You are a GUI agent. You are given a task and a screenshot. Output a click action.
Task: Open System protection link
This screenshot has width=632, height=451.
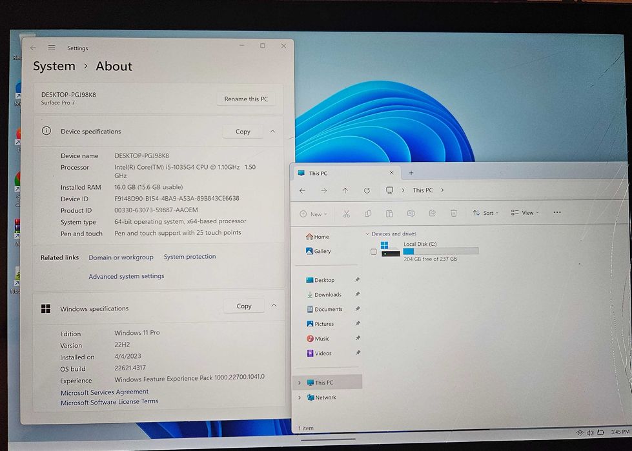coord(189,257)
